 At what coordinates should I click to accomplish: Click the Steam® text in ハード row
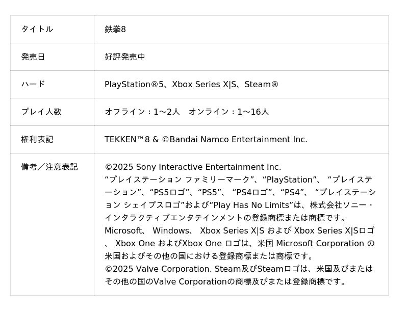click(x=261, y=84)
